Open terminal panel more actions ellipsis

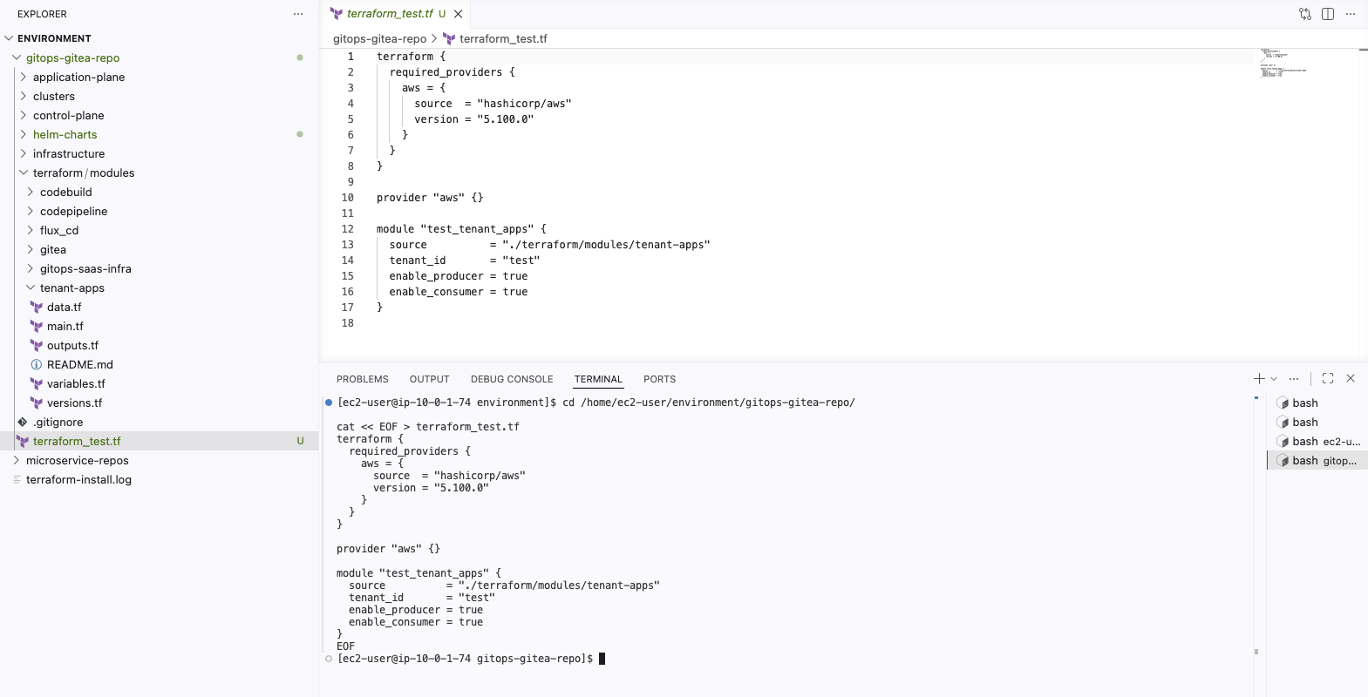click(1294, 379)
